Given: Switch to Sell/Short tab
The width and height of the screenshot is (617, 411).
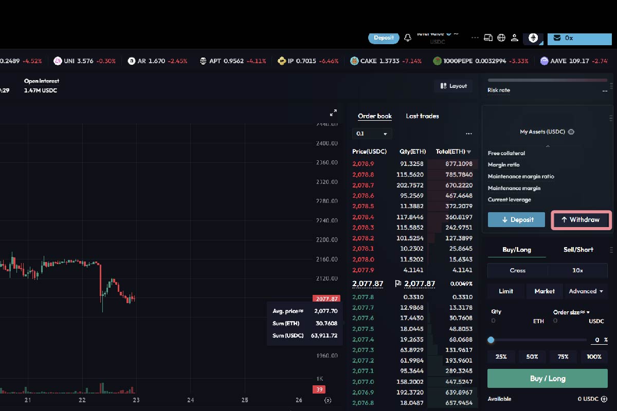Looking at the screenshot, I should 578,250.
